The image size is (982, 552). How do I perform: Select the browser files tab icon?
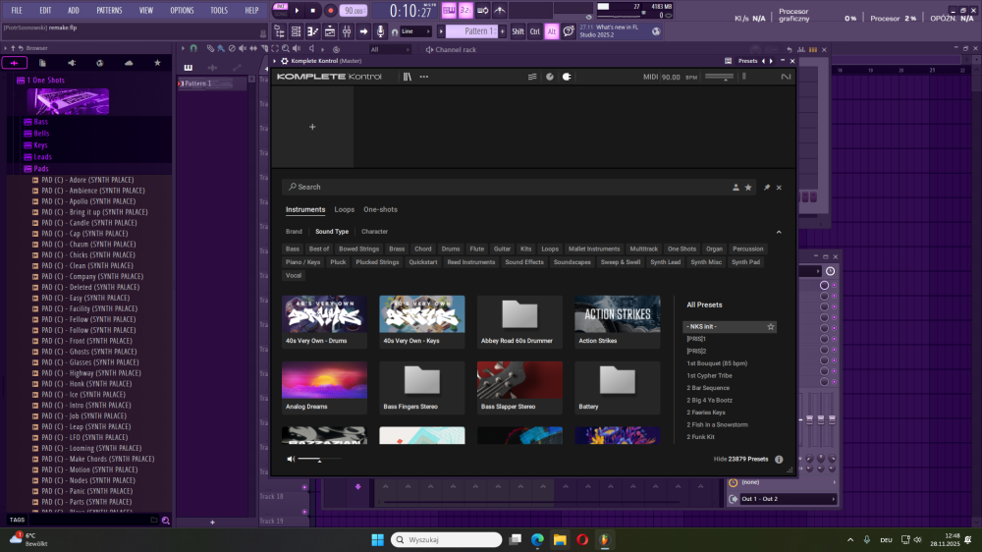click(42, 63)
